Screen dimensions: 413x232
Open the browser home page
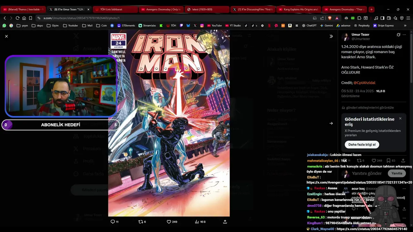coord(24,18)
